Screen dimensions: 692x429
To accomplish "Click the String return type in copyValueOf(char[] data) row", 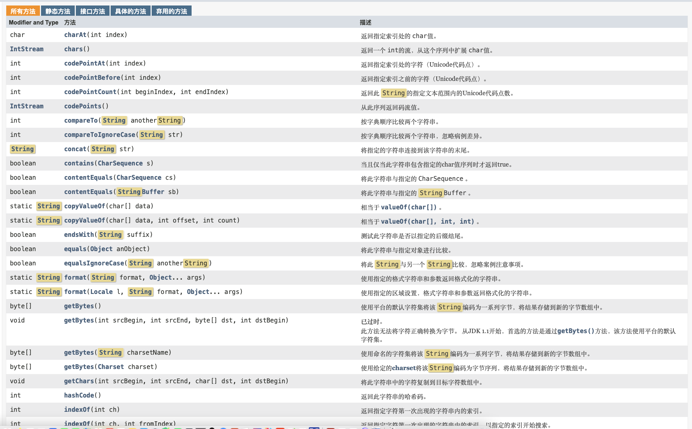I will [49, 206].
